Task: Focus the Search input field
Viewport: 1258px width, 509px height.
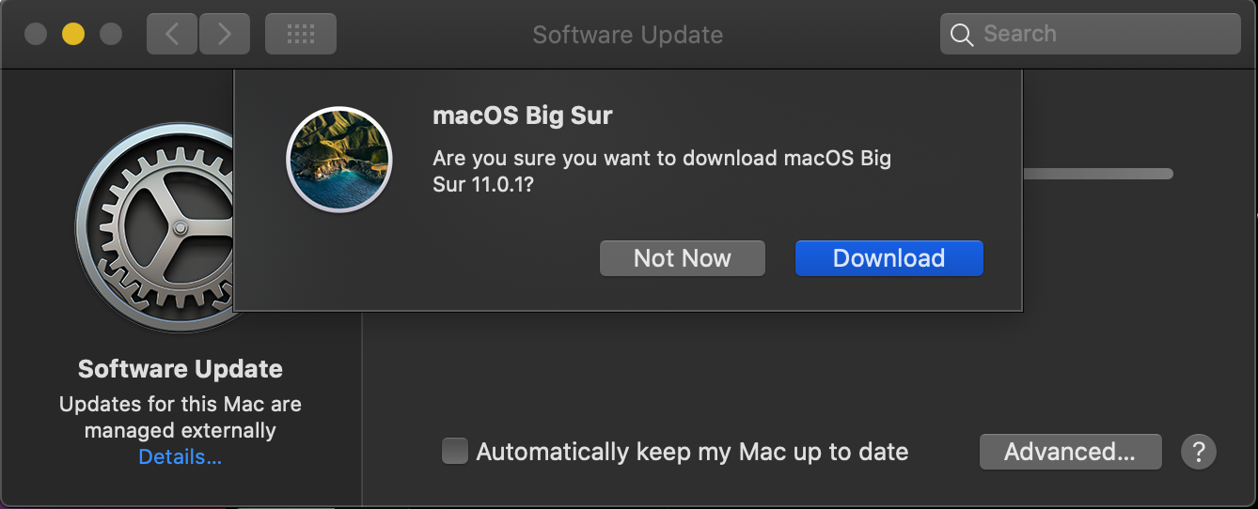Action: point(1100,35)
